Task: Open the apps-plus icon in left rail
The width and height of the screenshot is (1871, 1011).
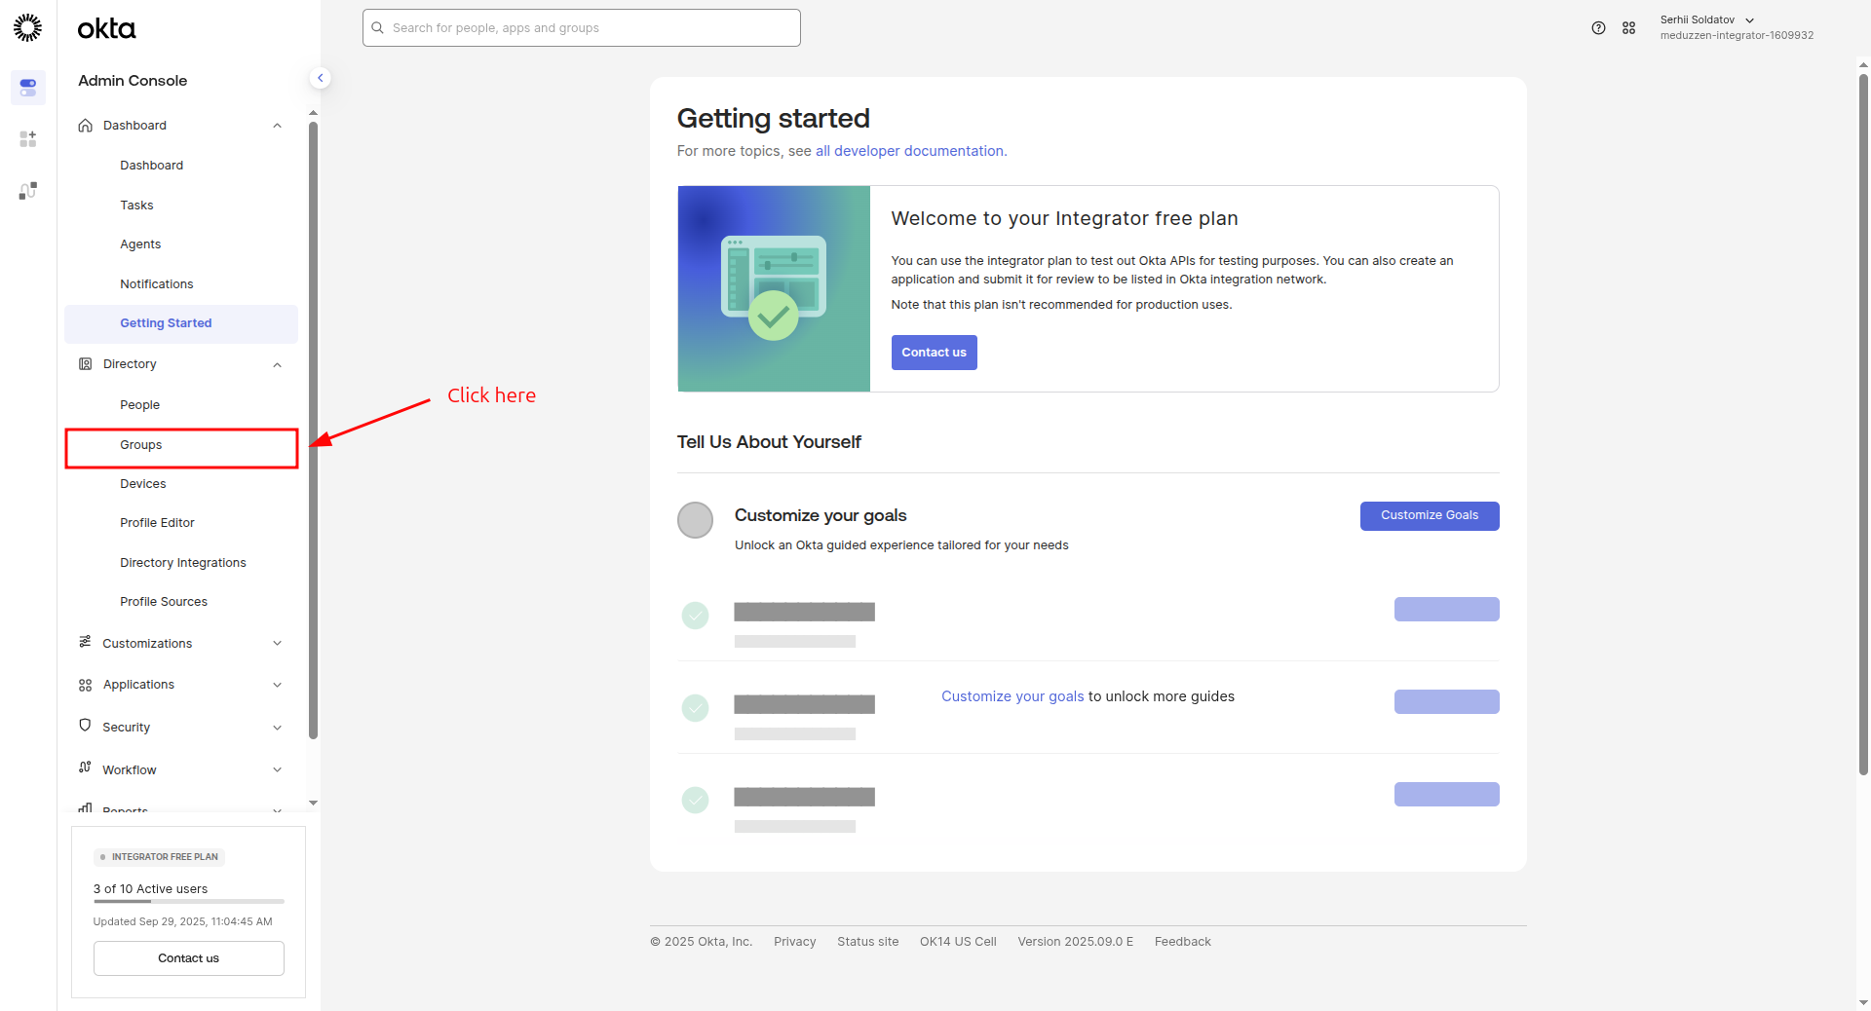Action: [27, 139]
